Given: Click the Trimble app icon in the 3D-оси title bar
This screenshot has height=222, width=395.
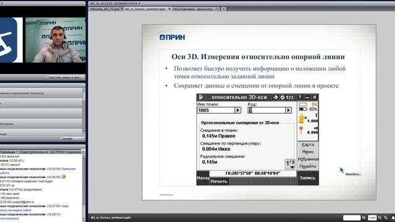Looking at the screenshot, I should pos(201,97).
